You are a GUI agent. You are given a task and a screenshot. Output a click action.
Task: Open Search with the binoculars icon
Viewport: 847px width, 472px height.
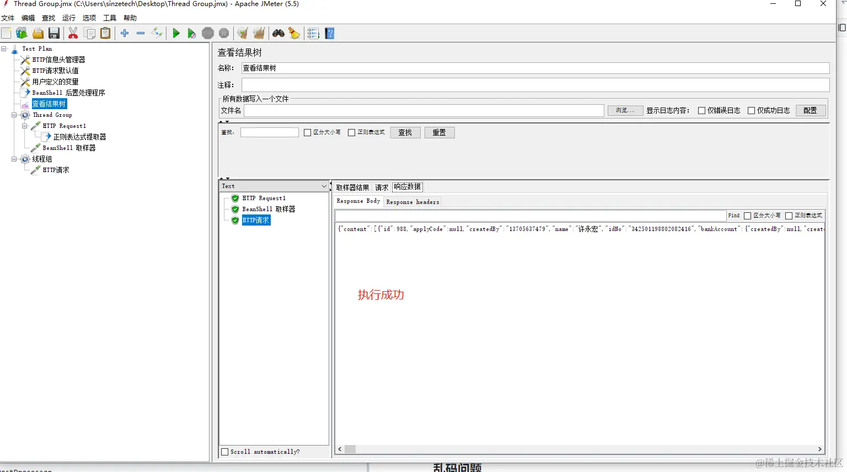(278, 33)
